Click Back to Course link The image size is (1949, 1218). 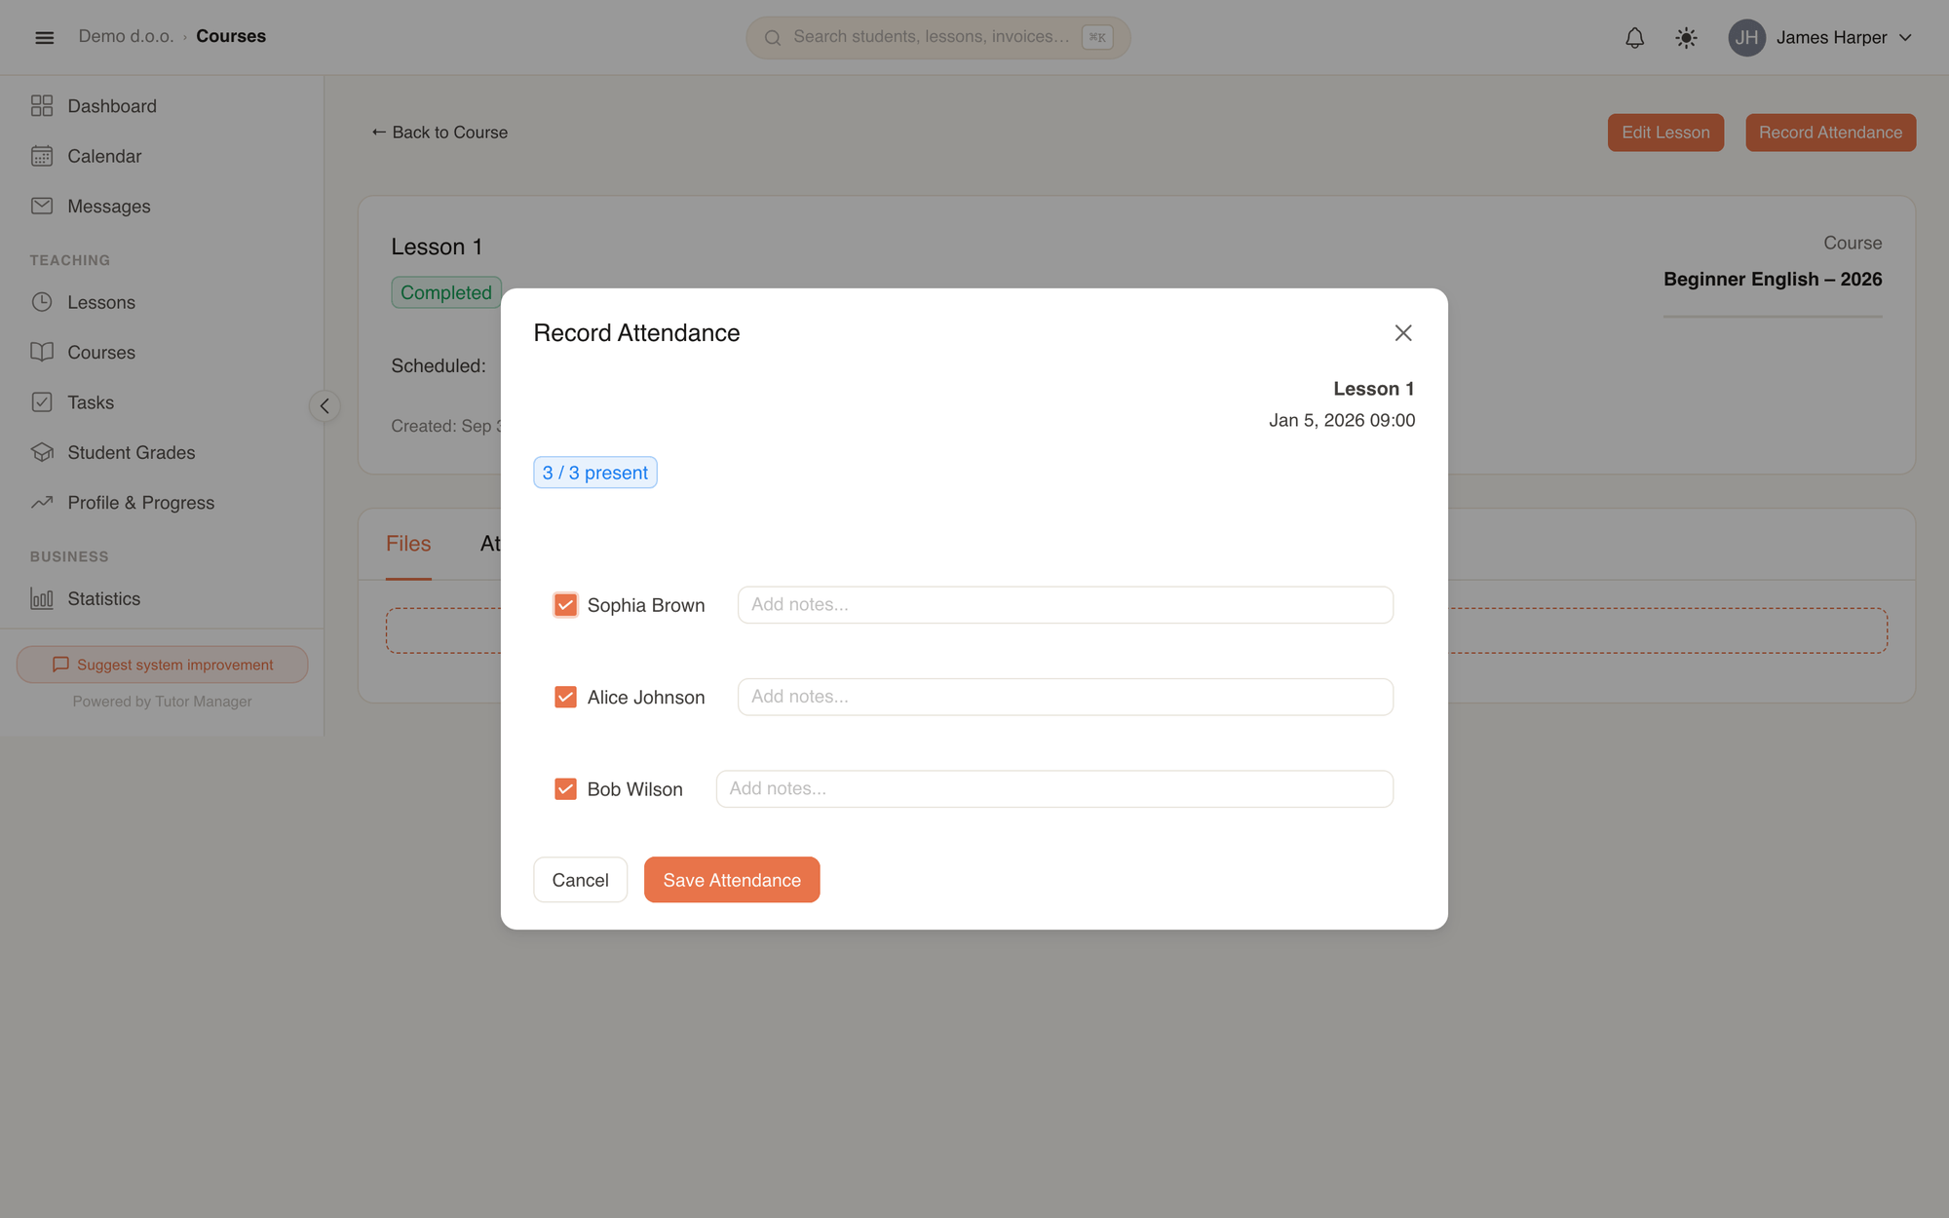coord(439,133)
